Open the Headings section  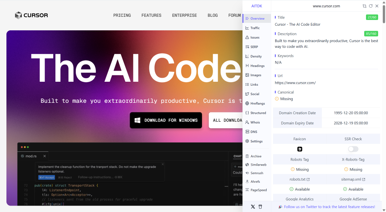pos(257,66)
